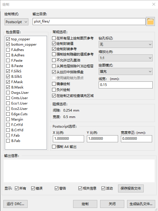Expand the 钻孔标记 dropdown
This screenshot has height=211, width=158.
pyautogui.click(x=125, y=45)
